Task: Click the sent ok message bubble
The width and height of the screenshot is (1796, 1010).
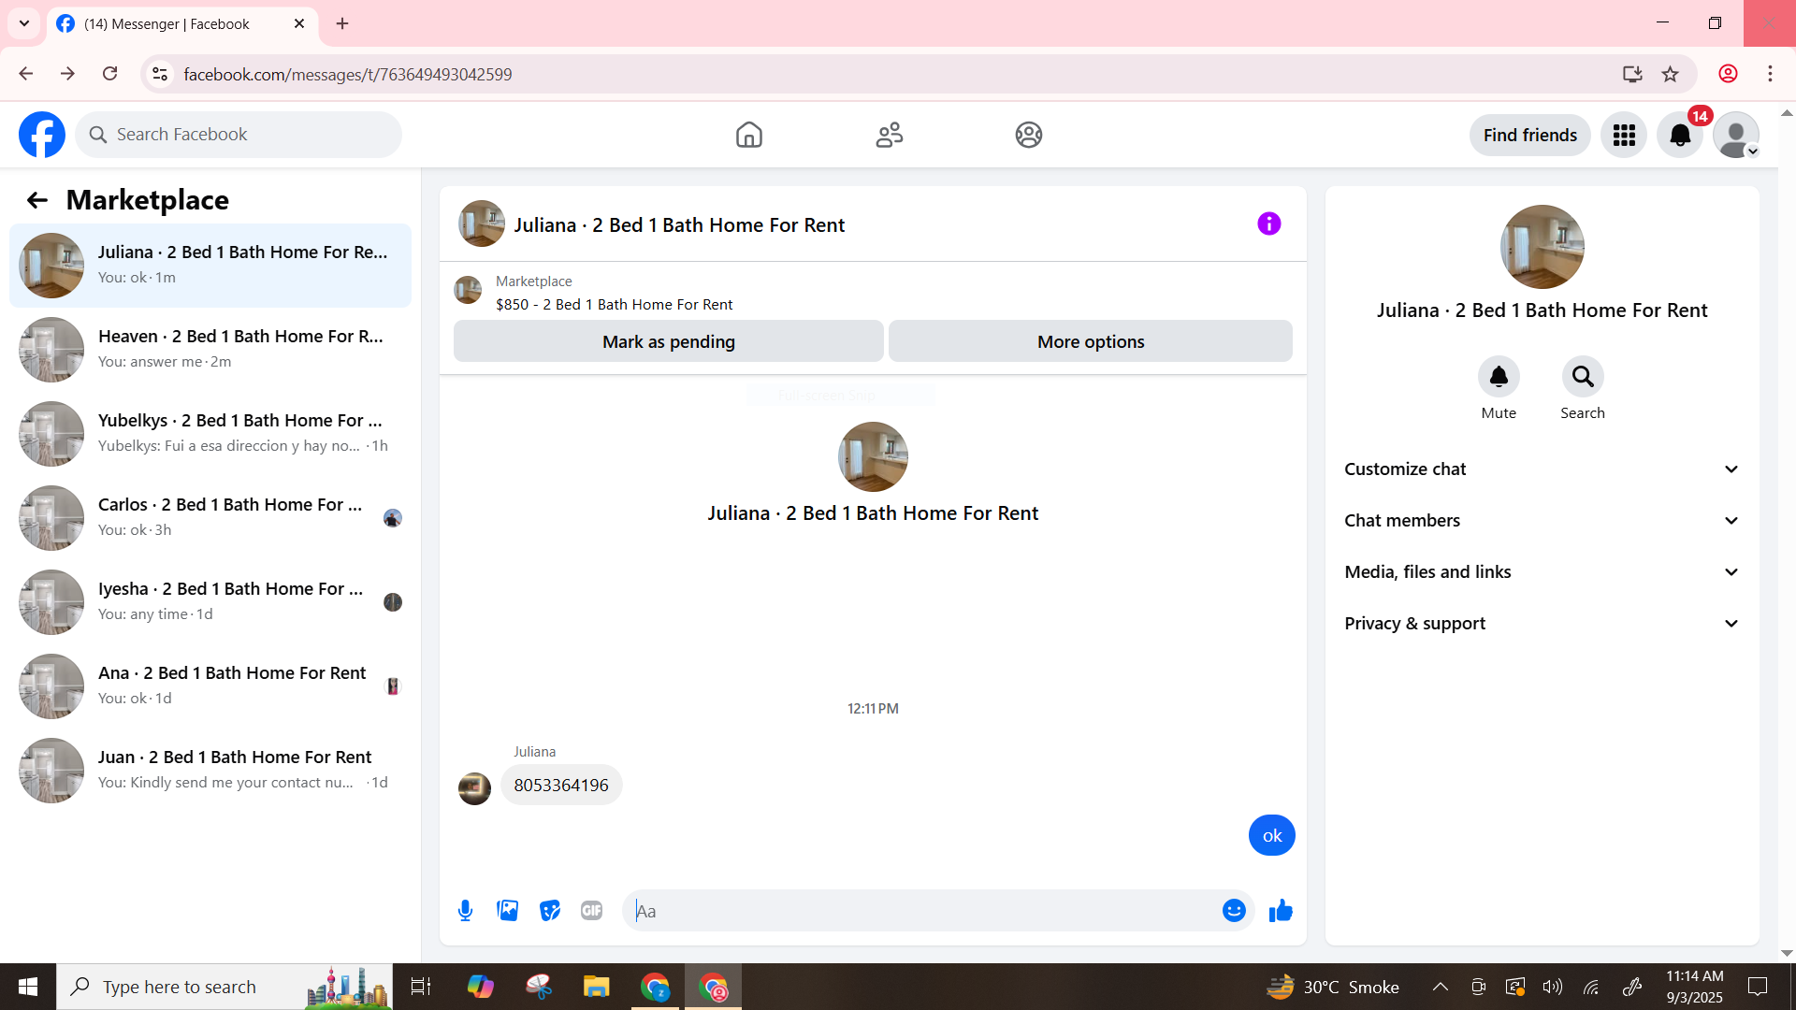Action: pos(1272,836)
